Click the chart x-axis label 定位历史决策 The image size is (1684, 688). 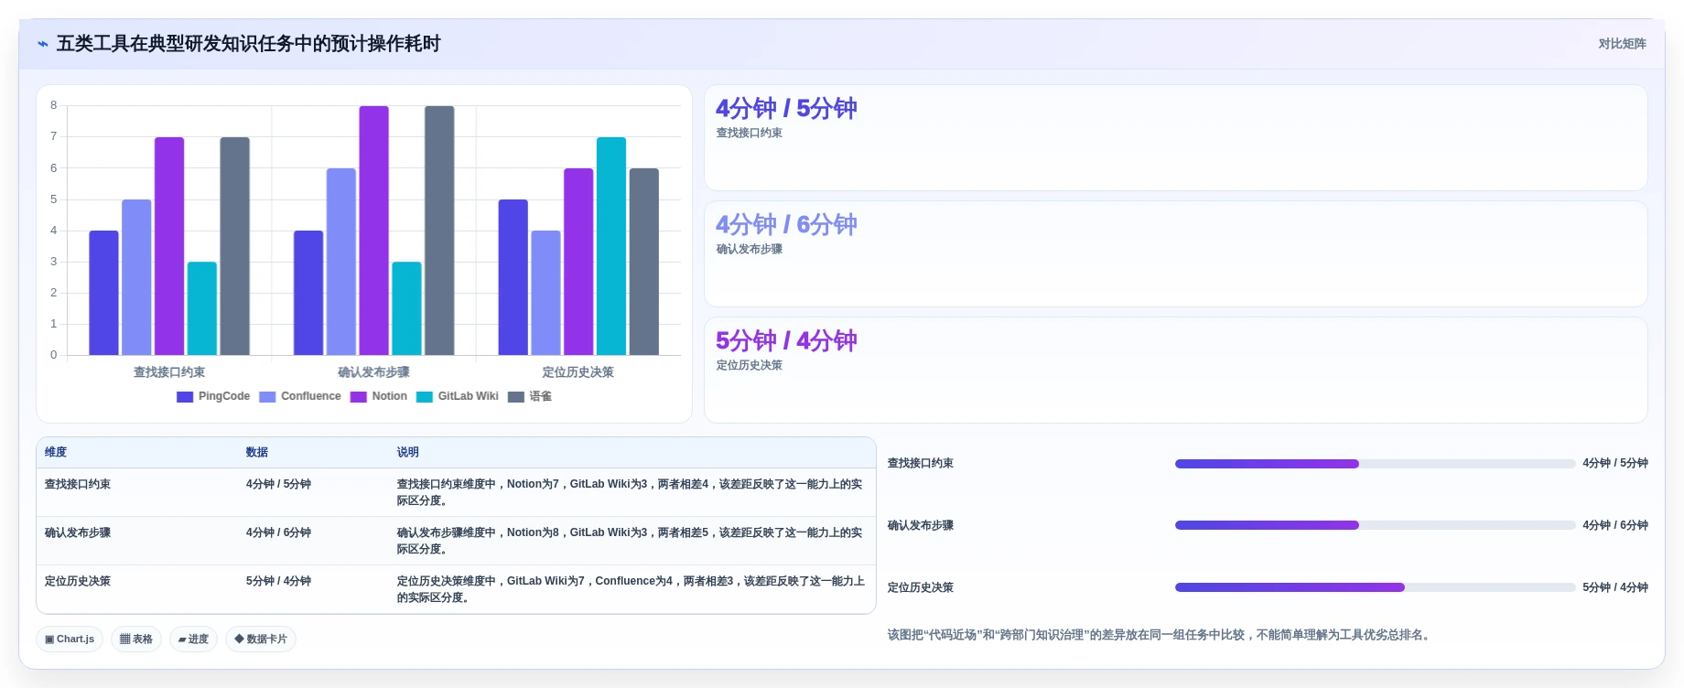pos(578,372)
